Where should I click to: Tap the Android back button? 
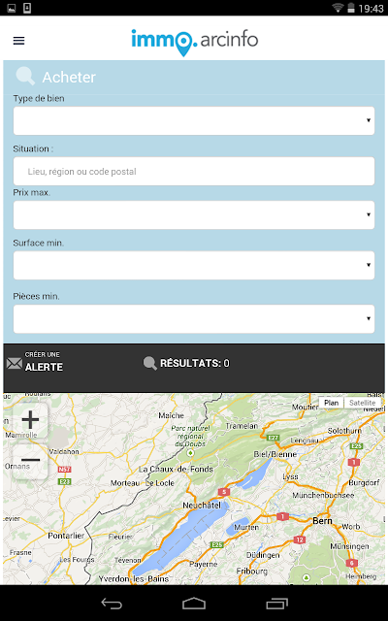pyautogui.click(x=112, y=604)
